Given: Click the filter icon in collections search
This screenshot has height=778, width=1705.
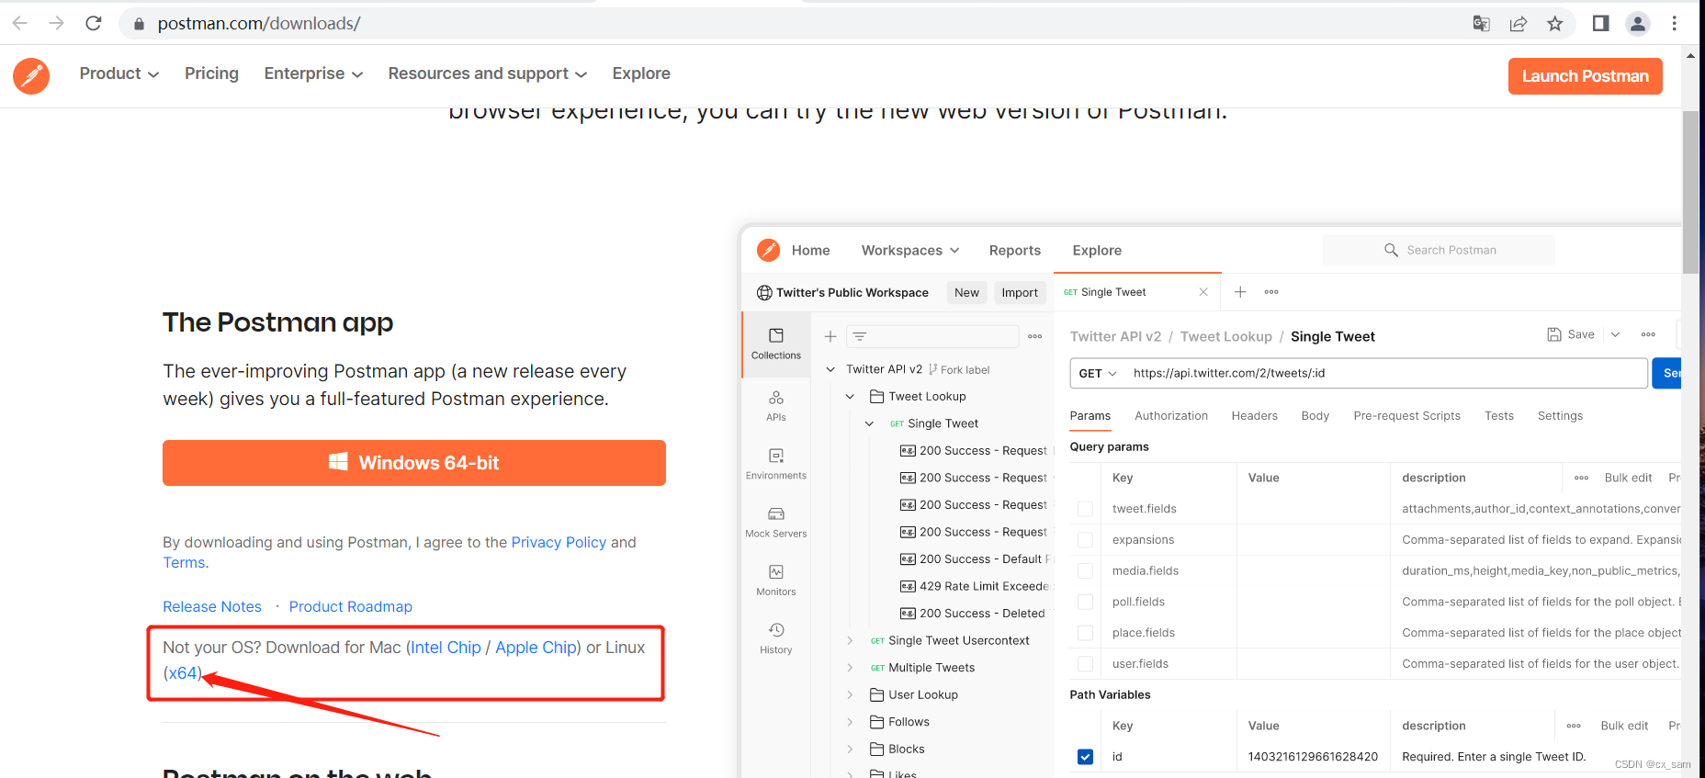Looking at the screenshot, I should tap(860, 336).
